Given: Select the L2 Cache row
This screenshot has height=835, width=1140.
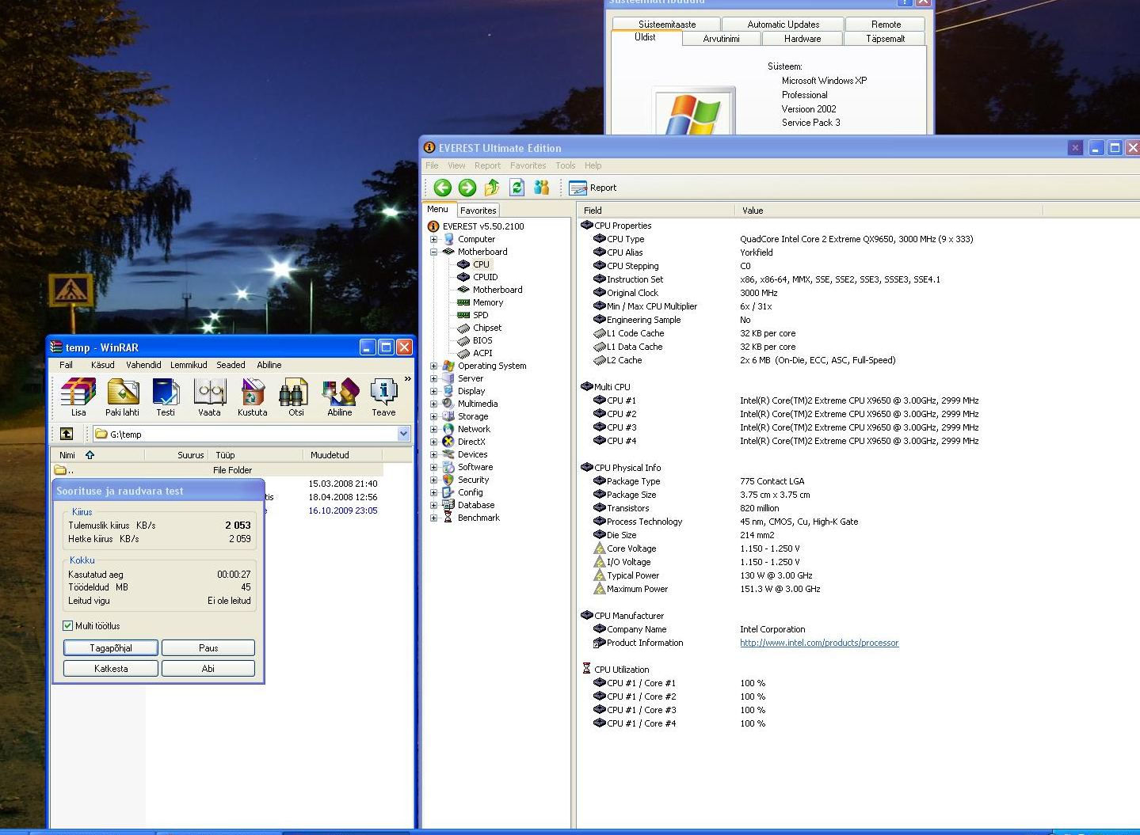Looking at the screenshot, I should tap(745, 360).
